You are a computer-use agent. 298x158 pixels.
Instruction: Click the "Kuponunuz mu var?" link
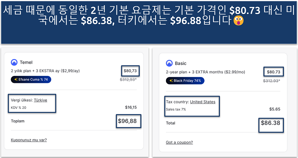[x=29, y=140]
